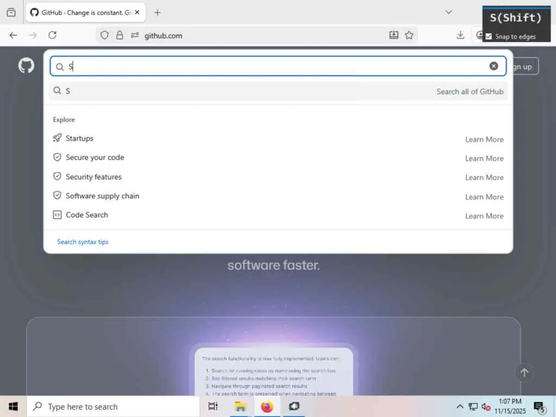556x417 pixels.
Task: Click the muted volume tray icon
Action: click(x=486, y=407)
